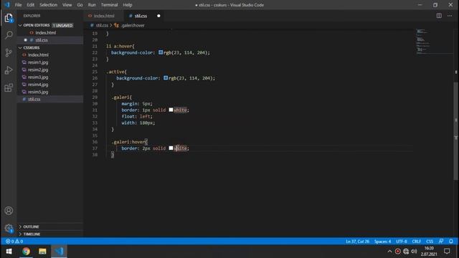The width and height of the screenshot is (459, 258).
Task: Expand the Outline section
Action: [x=50, y=226]
